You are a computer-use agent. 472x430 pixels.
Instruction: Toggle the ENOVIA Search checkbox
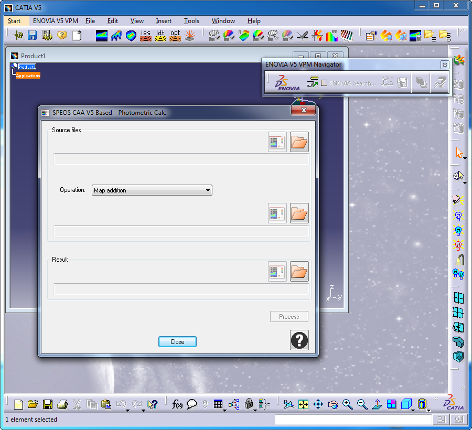(324, 83)
